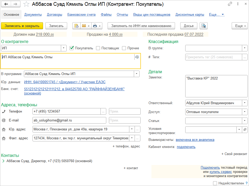This screenshot has height=186, width=249.
Task: Click the create-based-on document icon
Action: [x=76, y=26]
